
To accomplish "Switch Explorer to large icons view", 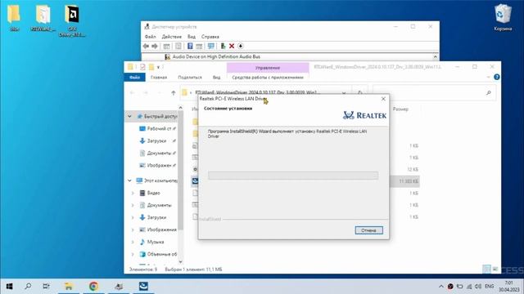I will coord(495,269).
